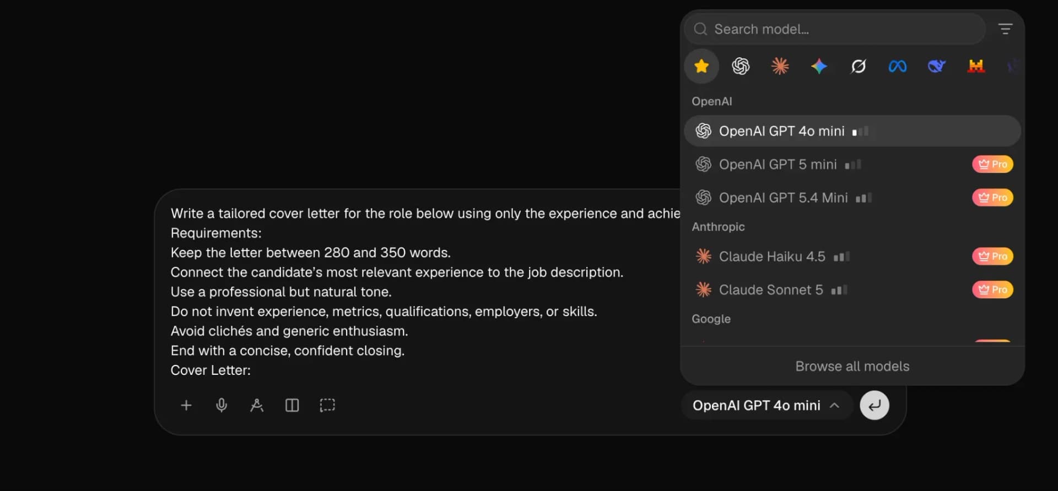Screen dimensions: 1058x491
Task: Click the line starting 'Do not invent experience'
Action: click(384, 312)
